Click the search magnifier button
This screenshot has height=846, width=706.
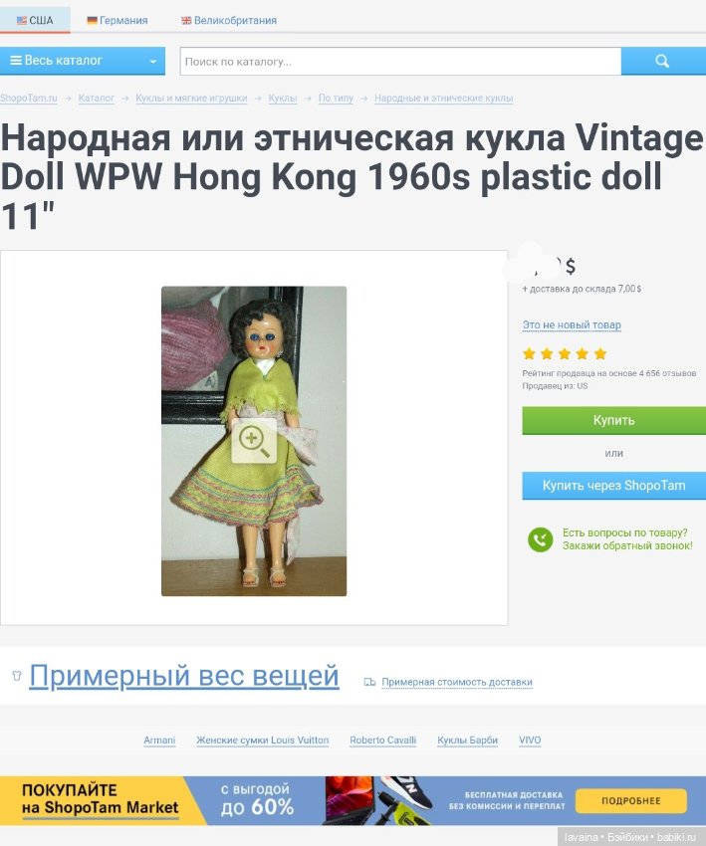click(663, 61)
